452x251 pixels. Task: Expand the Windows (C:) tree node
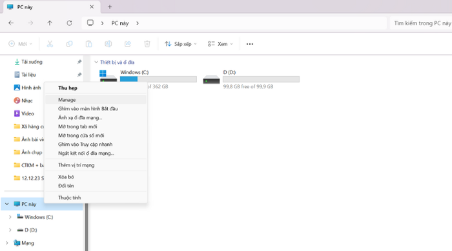coord(10,217)
